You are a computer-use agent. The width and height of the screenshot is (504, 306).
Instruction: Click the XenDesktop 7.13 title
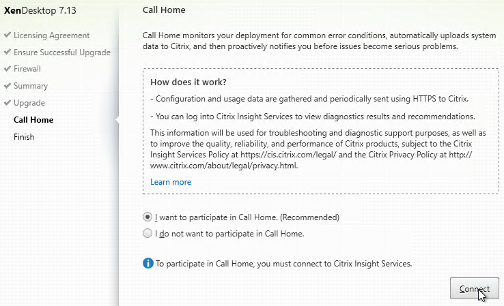point(40,10)
